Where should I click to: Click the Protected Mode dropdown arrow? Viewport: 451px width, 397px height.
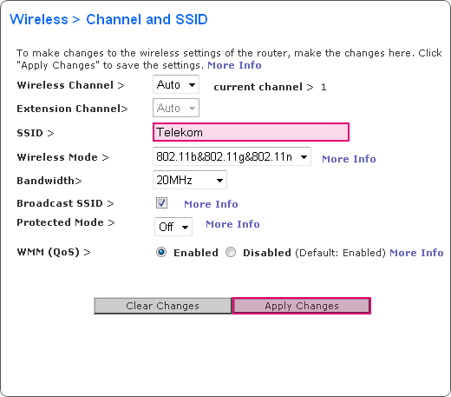(185, 227)
